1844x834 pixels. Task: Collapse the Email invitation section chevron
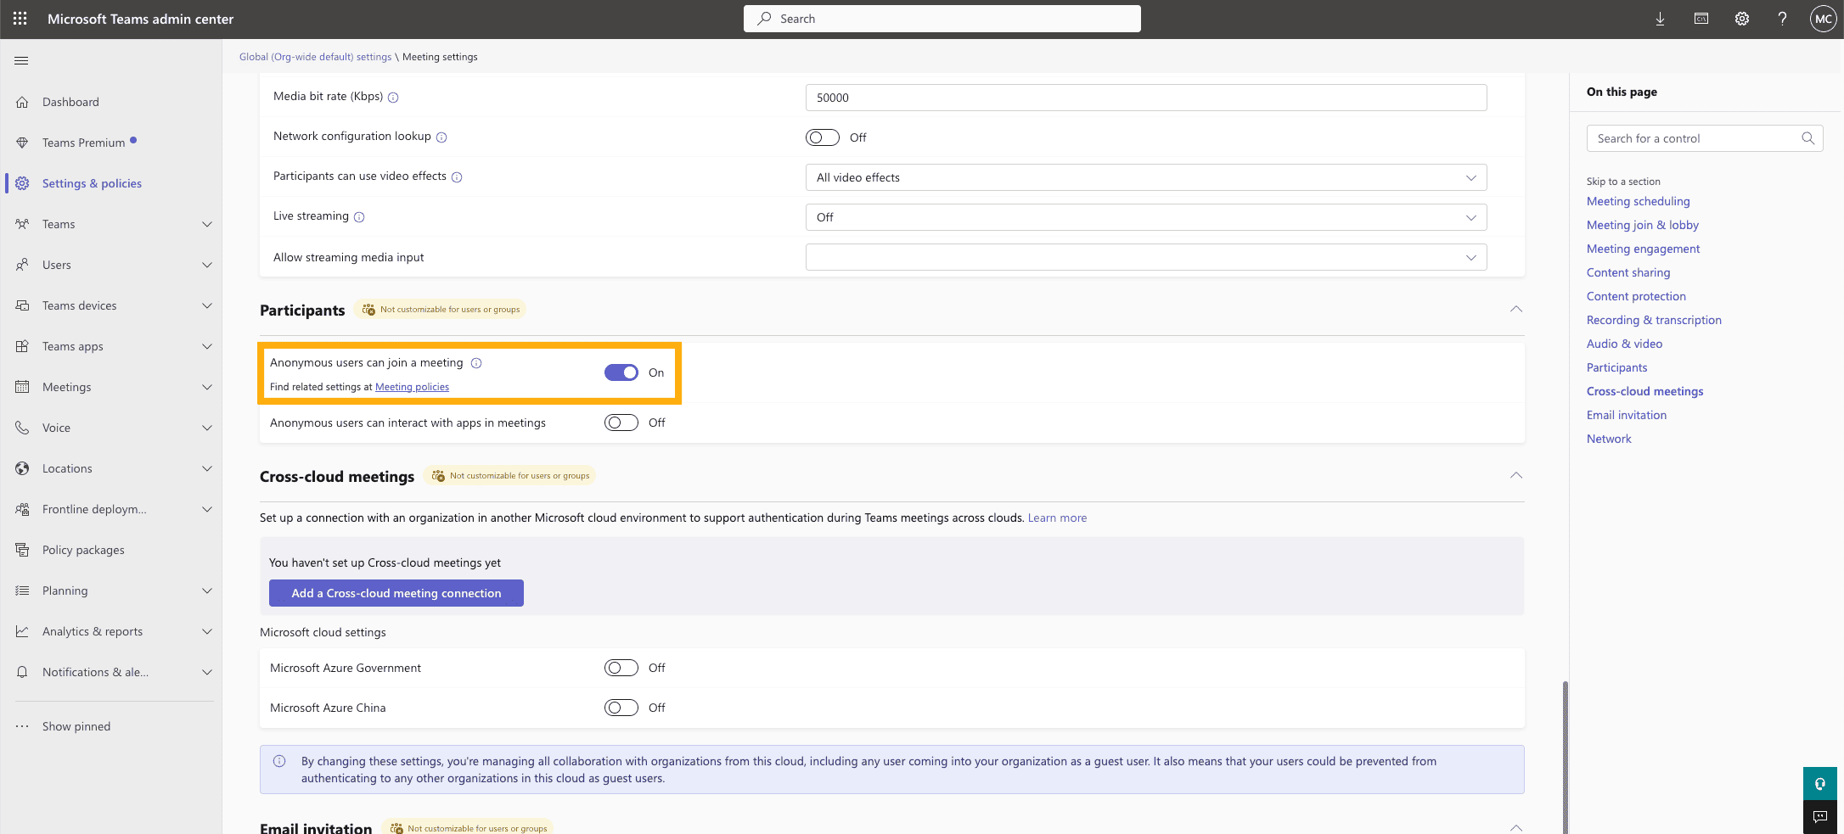coord(1516,827)
